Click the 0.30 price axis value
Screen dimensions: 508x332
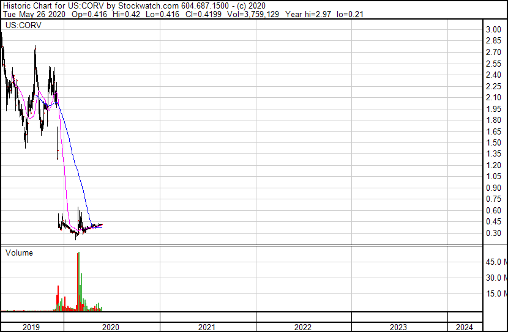click(x=493, y=233)
